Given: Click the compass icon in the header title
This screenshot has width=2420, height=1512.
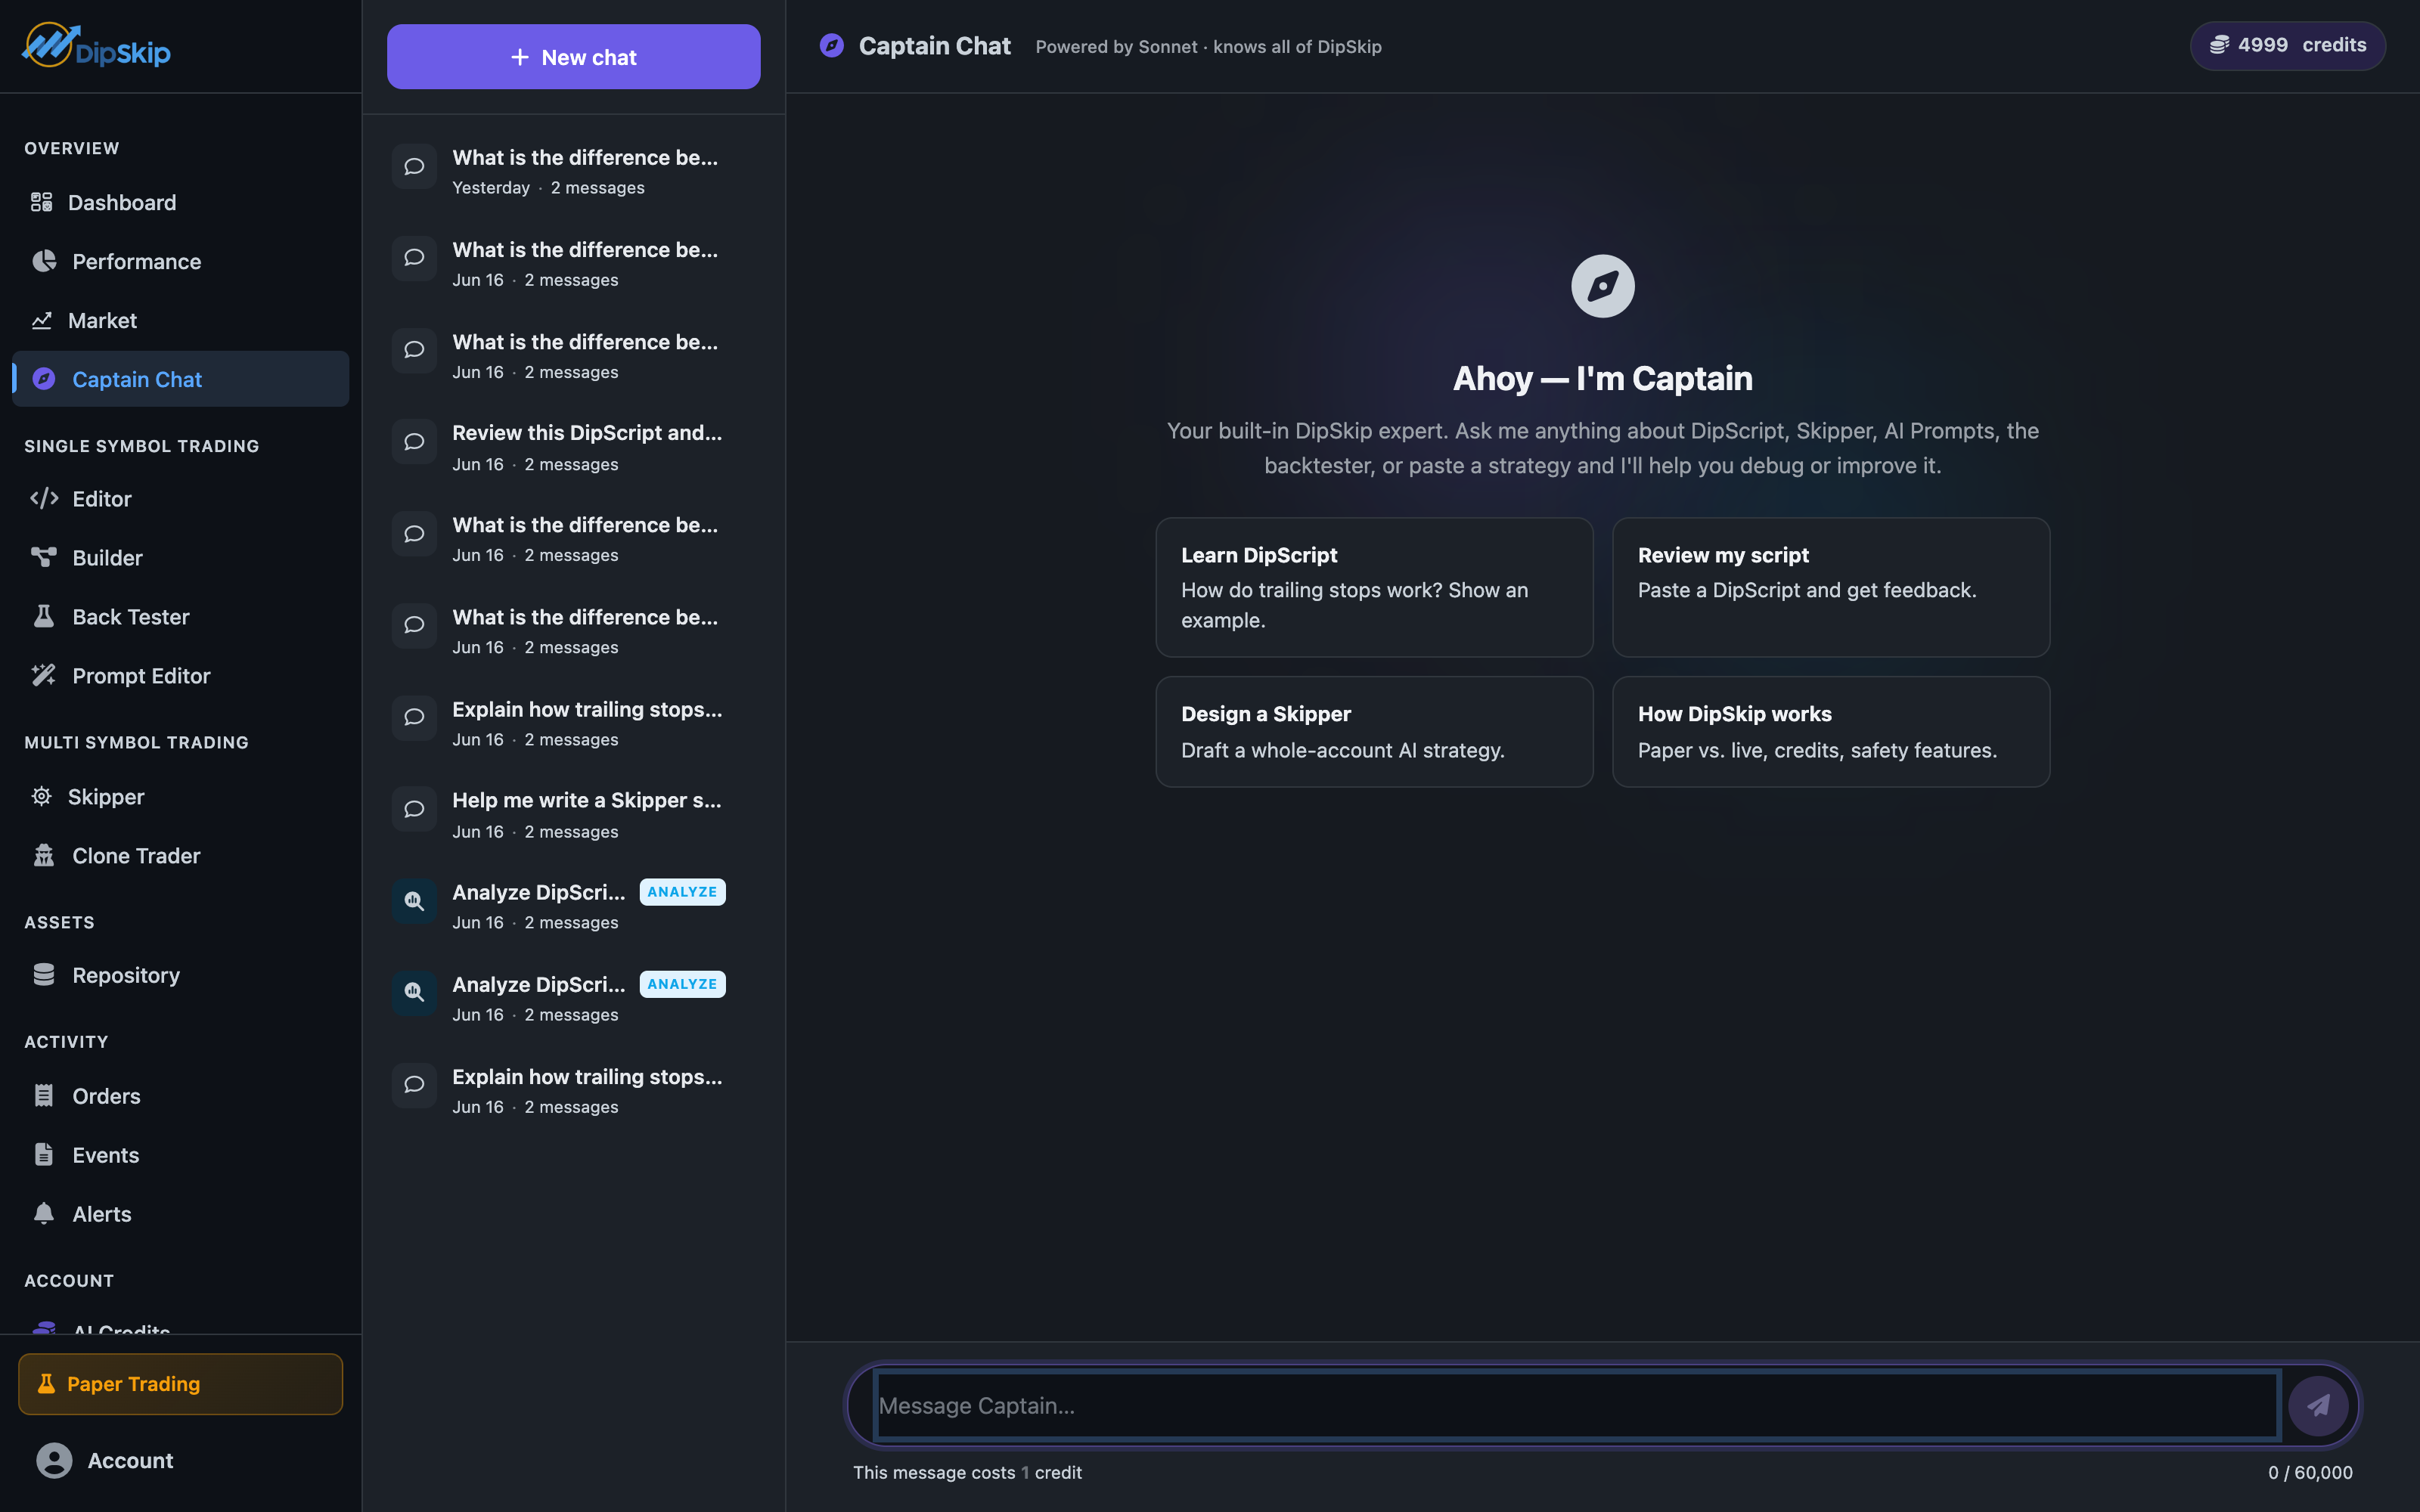Looking at the screenshot, I should (832, 46).
